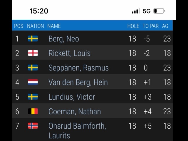Image resolution: width=188 pixels, height=141 pixels.
Task: Open player Rickett, Louis
Action: point(69,53)
